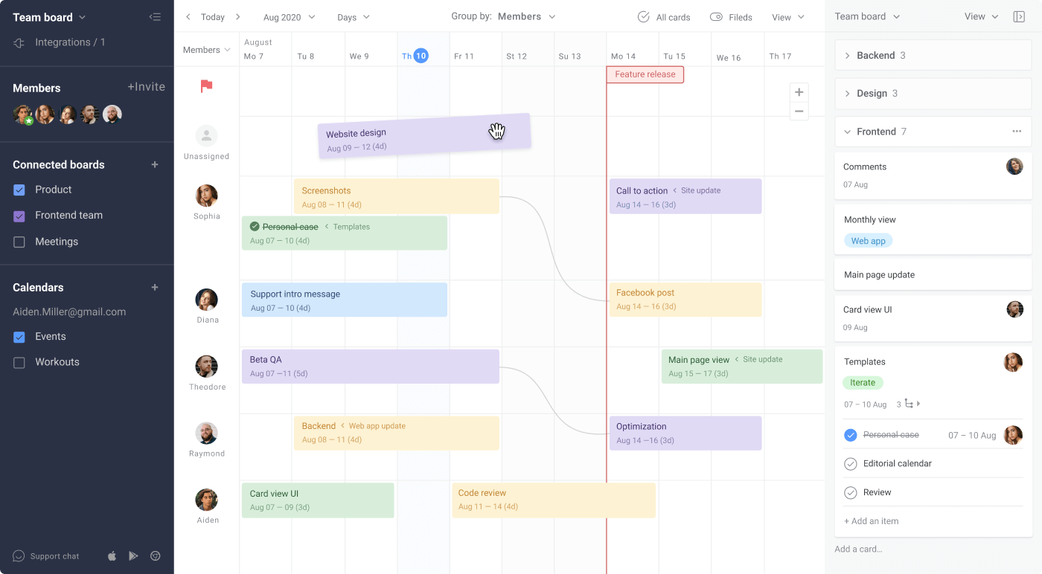Mark the Review item as complete

coord(850,491)
